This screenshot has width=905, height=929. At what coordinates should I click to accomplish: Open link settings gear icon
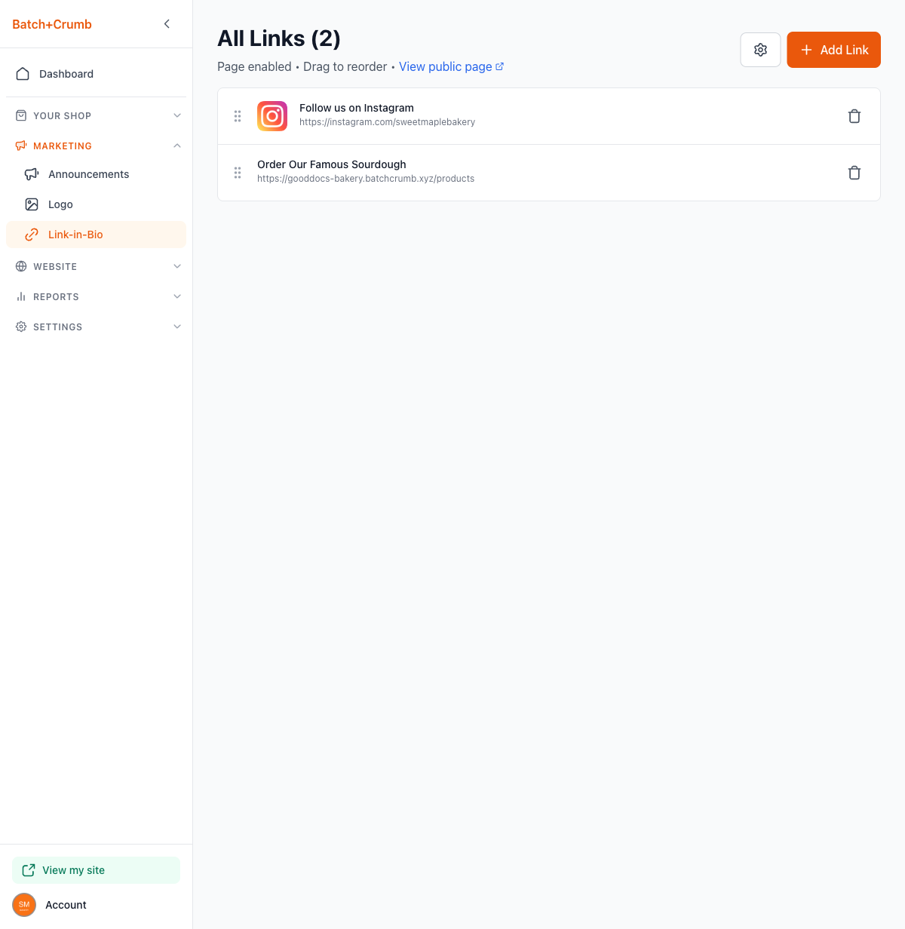[x=760, y=50]
